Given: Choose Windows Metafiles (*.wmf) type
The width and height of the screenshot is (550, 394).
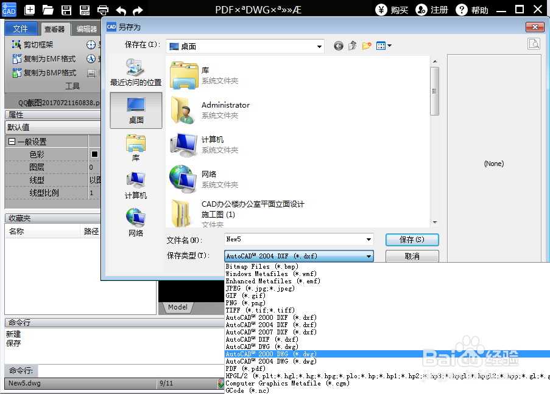Looking at the screenshot, I should click(x=387, y=274).
